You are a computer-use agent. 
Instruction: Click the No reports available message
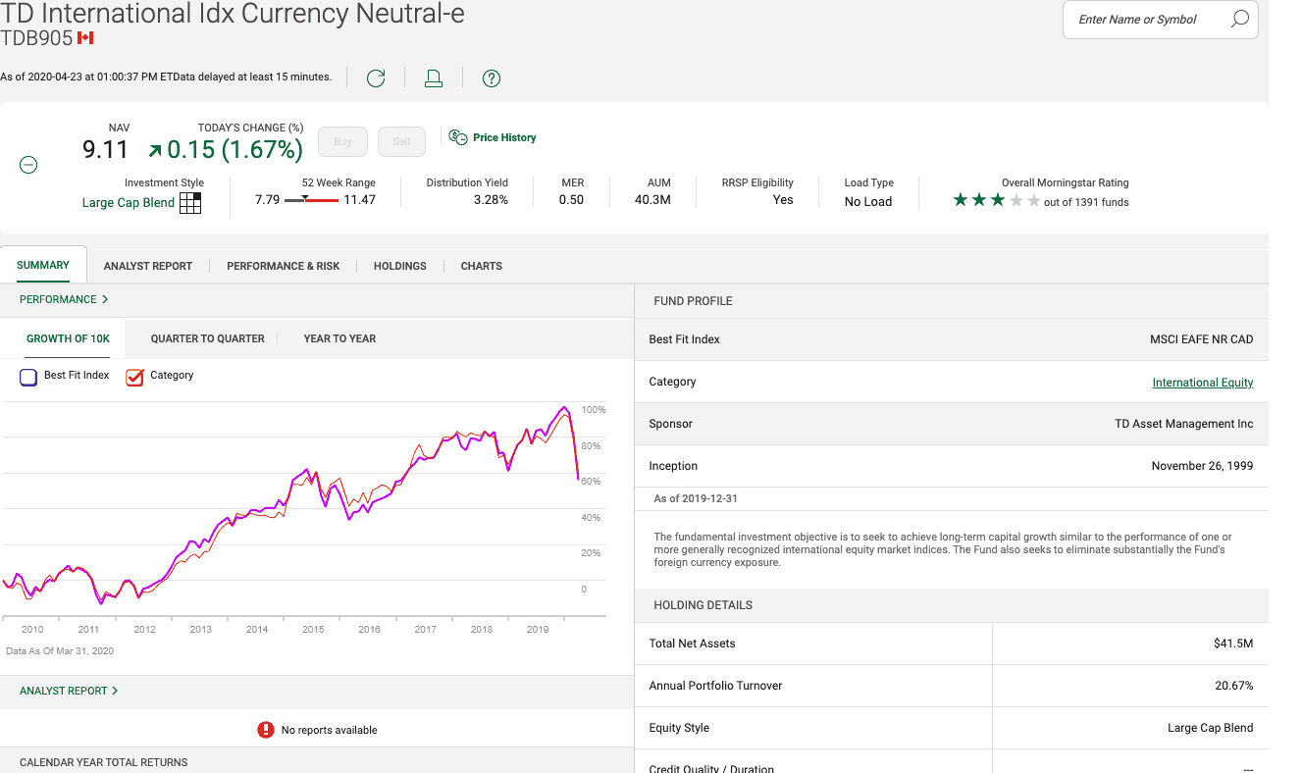pos(329,730)
